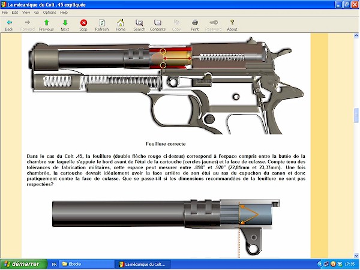
Task: Open the Search tool
Action: [139, 25]
